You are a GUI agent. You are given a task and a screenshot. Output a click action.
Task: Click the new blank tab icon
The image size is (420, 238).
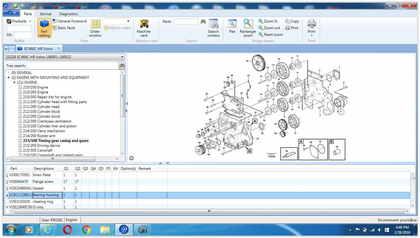(12, 49)
